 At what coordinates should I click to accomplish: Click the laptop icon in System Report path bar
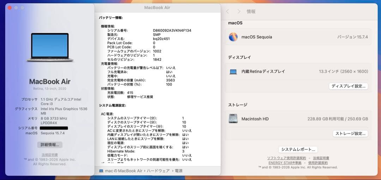[101, 171]
